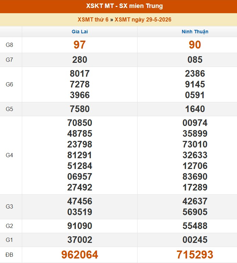This screenshot has height=263, width=237.
Task: Click Ninh Thuận special prize 715293
Action: click(195, 255)
